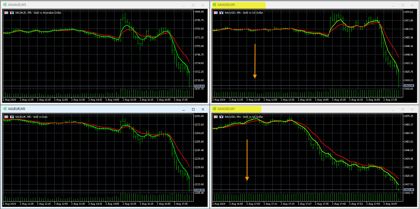Click '2 Aug 18:07' time label in XAUUSD,M1 chart
The width and height of the screenshot is (420, 209).
tap(390, 204)
